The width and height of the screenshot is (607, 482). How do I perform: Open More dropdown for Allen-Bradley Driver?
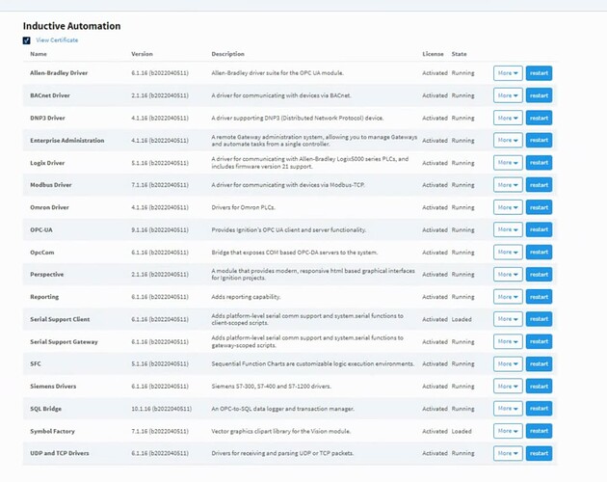(x=508, y=73)
